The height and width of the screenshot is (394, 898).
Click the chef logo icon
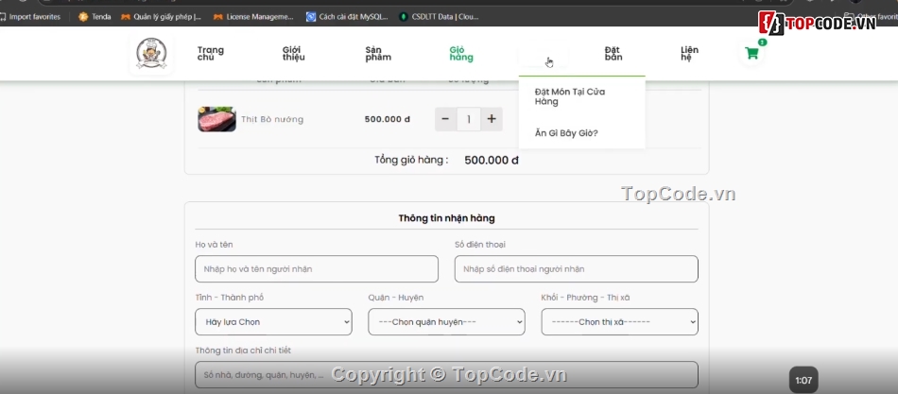(x=151, y=54)
